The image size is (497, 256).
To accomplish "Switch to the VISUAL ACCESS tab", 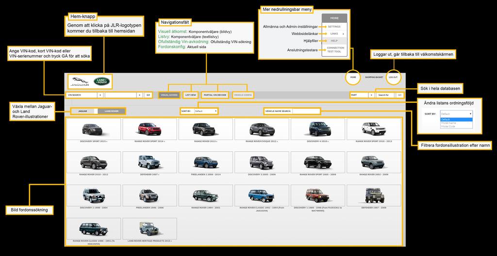I will 169,95.
